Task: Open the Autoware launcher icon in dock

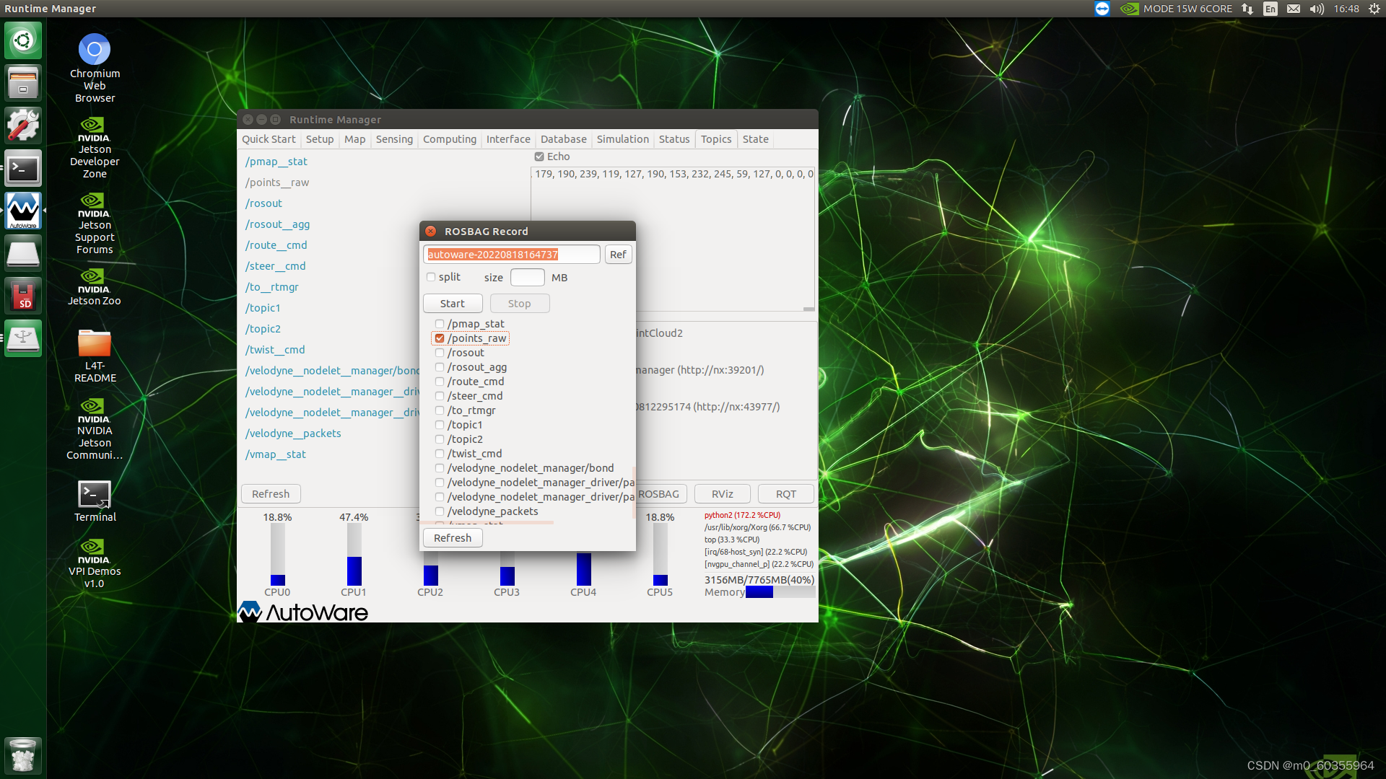Action: click(x=23, y=211)
